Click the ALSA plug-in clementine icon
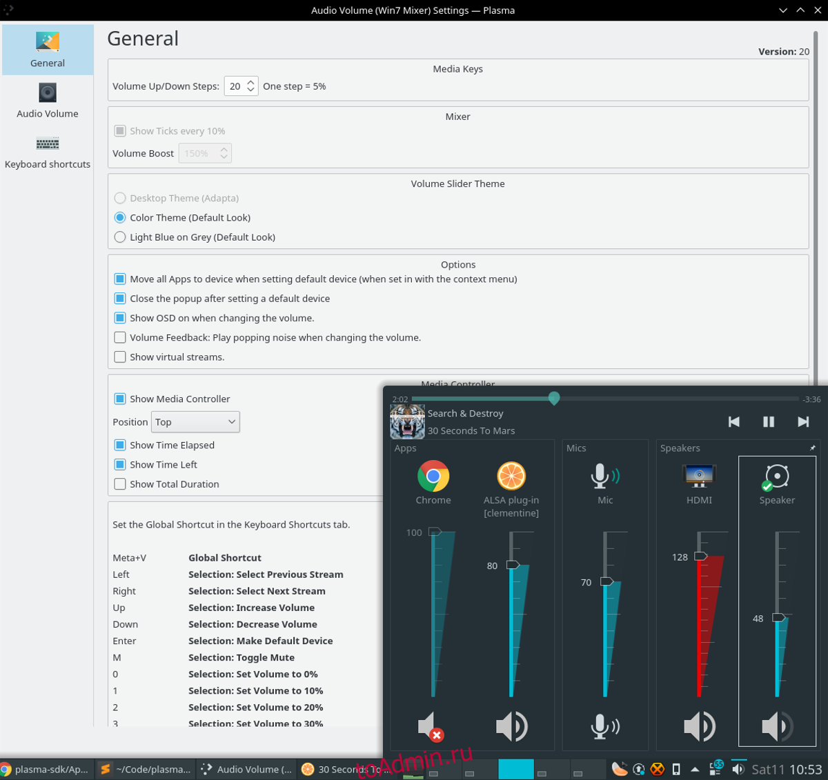The width and height of the screenshot is (828, 780). (511, 476)
